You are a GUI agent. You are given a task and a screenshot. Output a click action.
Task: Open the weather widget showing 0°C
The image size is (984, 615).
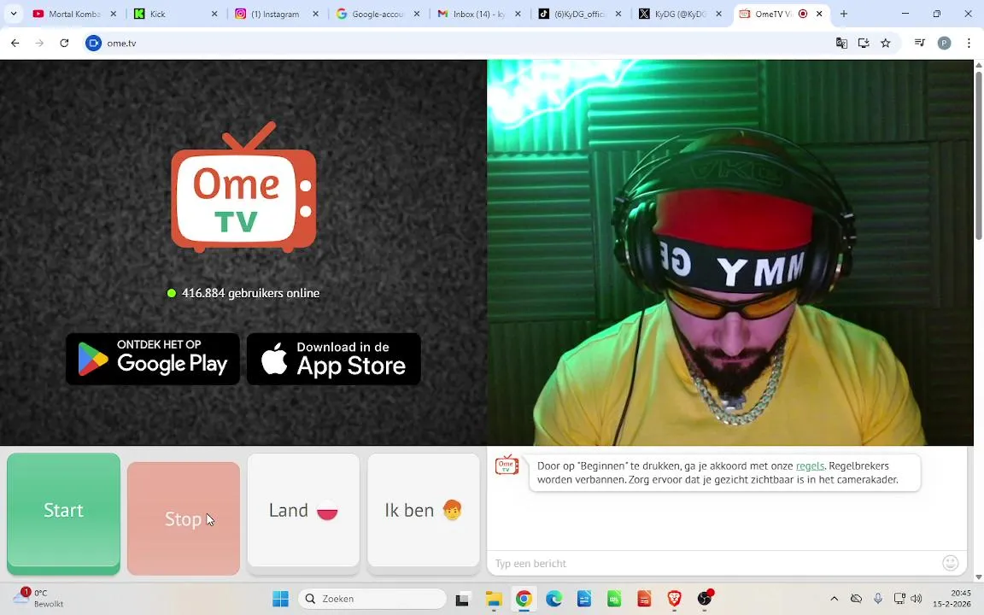coord(39,598)
